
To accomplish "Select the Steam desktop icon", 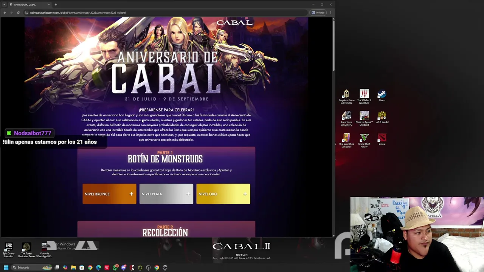I will coord(382,96).
